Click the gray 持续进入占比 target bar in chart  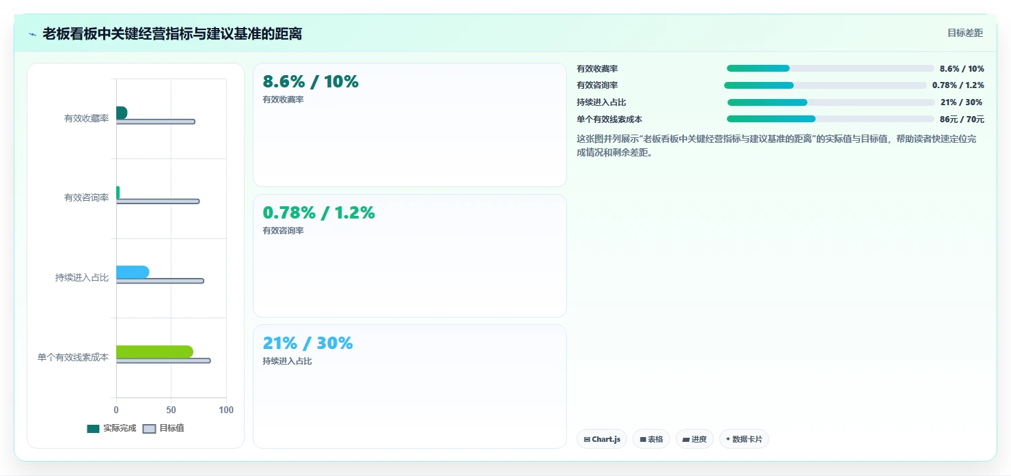(160, 281)
